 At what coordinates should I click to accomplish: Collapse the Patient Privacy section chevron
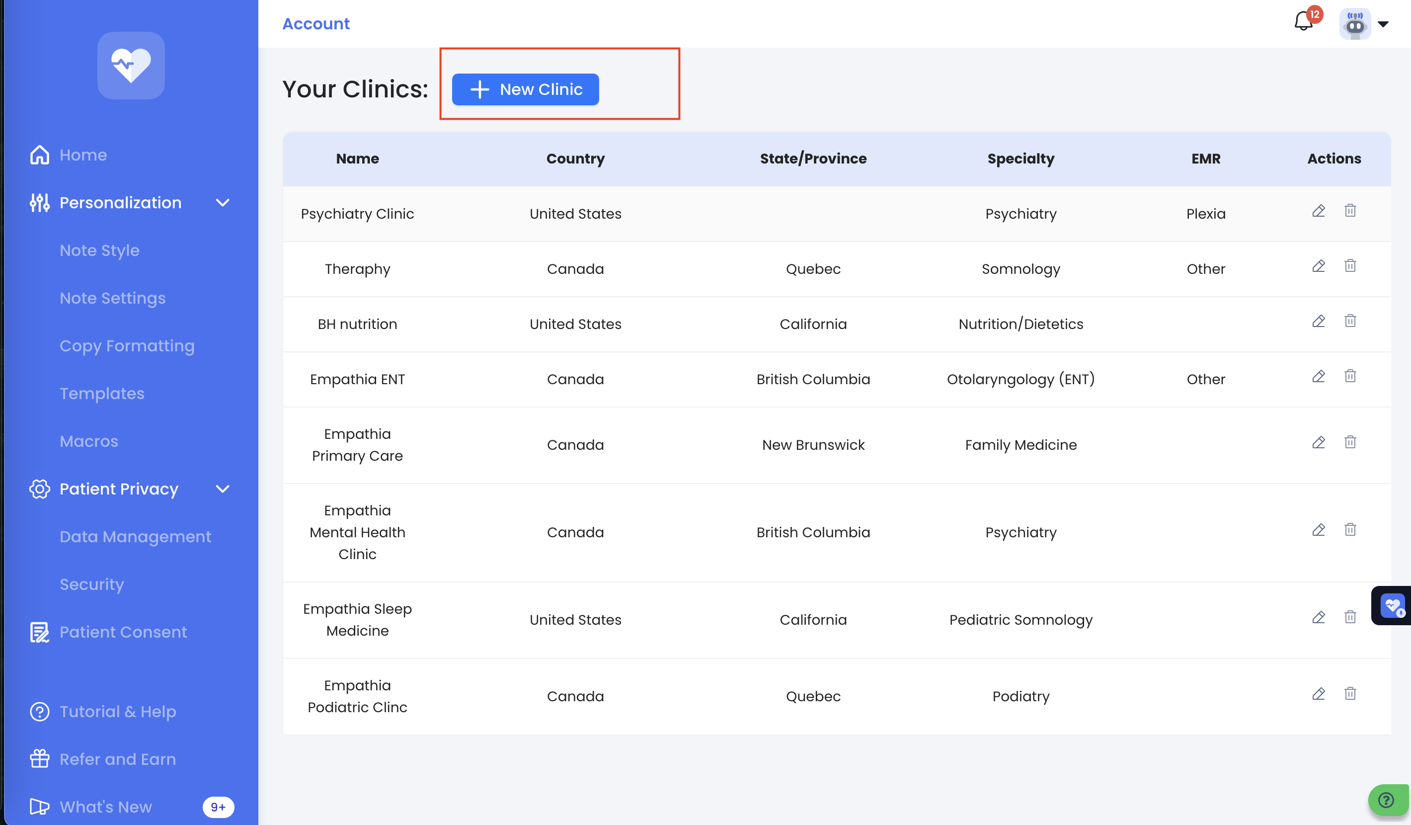(222, 489)
